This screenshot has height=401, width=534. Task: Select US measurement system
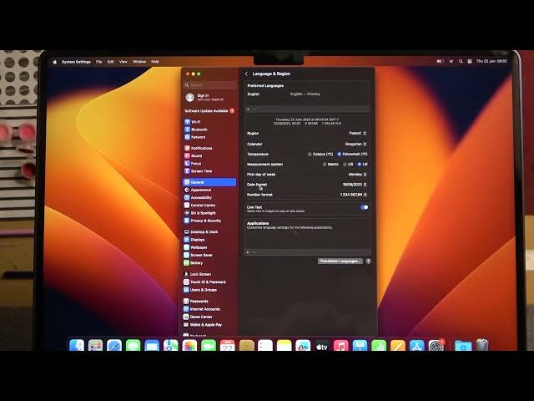click(x=345, y=165)
